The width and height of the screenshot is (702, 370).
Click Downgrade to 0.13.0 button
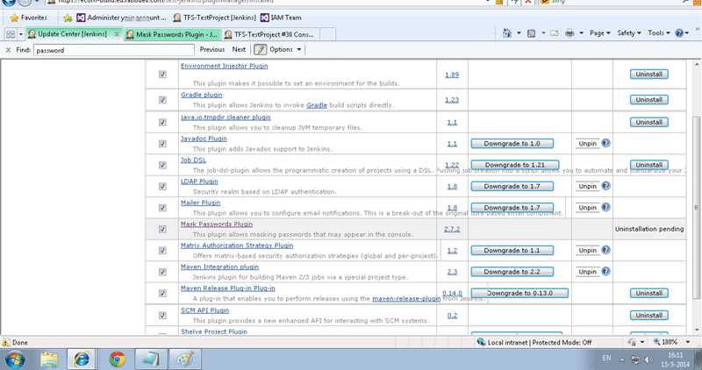[519, 293]
